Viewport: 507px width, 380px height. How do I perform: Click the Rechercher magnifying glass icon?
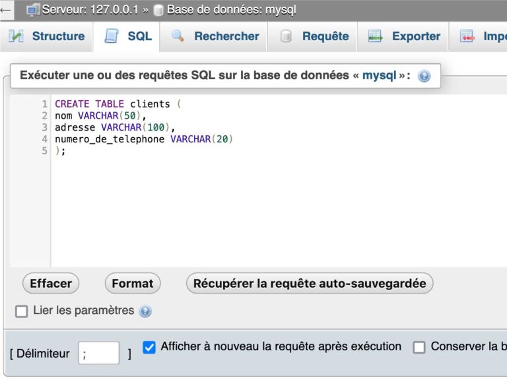(178, 36)
